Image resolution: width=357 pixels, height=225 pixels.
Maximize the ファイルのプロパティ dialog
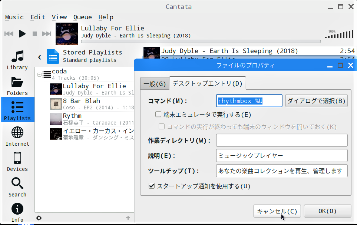coord(340,66)
